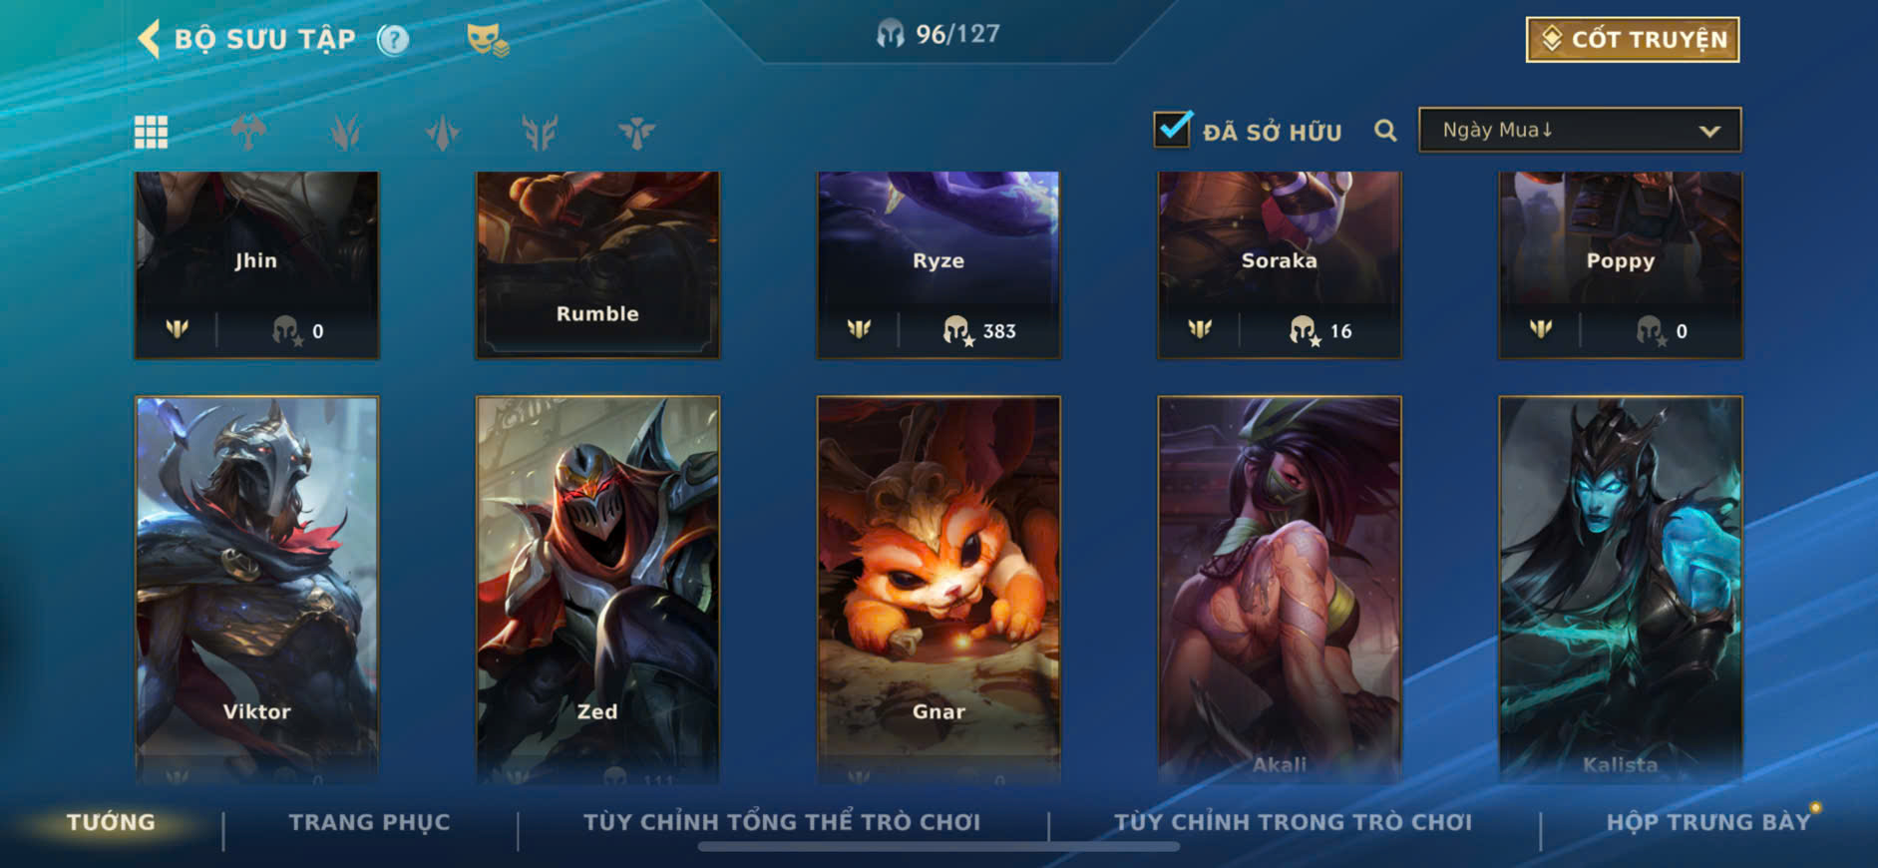Select the all-champions grid filter icon
This screenshot has width=1878, height=868.
click(151, 132)
